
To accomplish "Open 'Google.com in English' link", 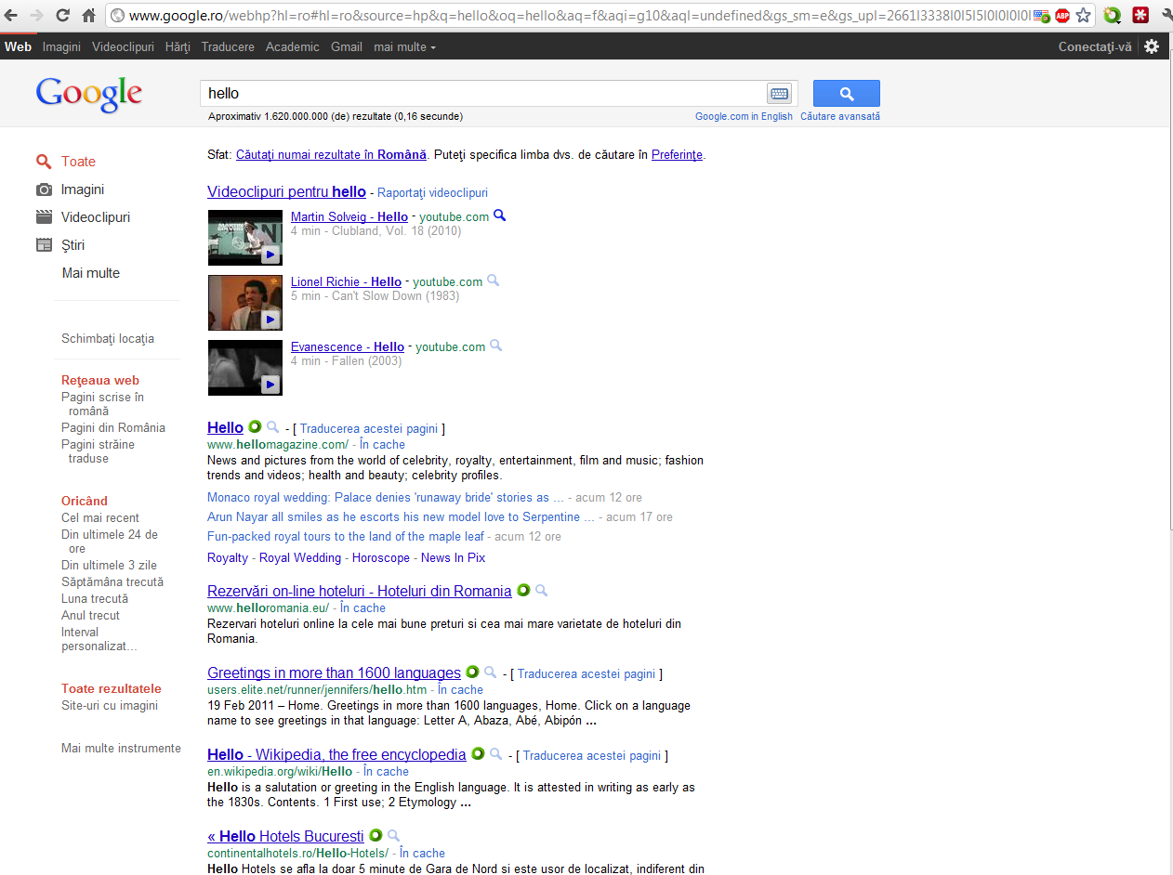I will point(744,116).
